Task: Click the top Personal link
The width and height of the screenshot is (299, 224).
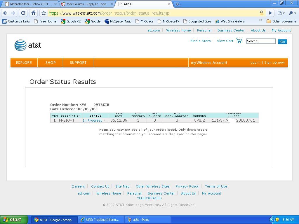Action: (x=204, y=30)
